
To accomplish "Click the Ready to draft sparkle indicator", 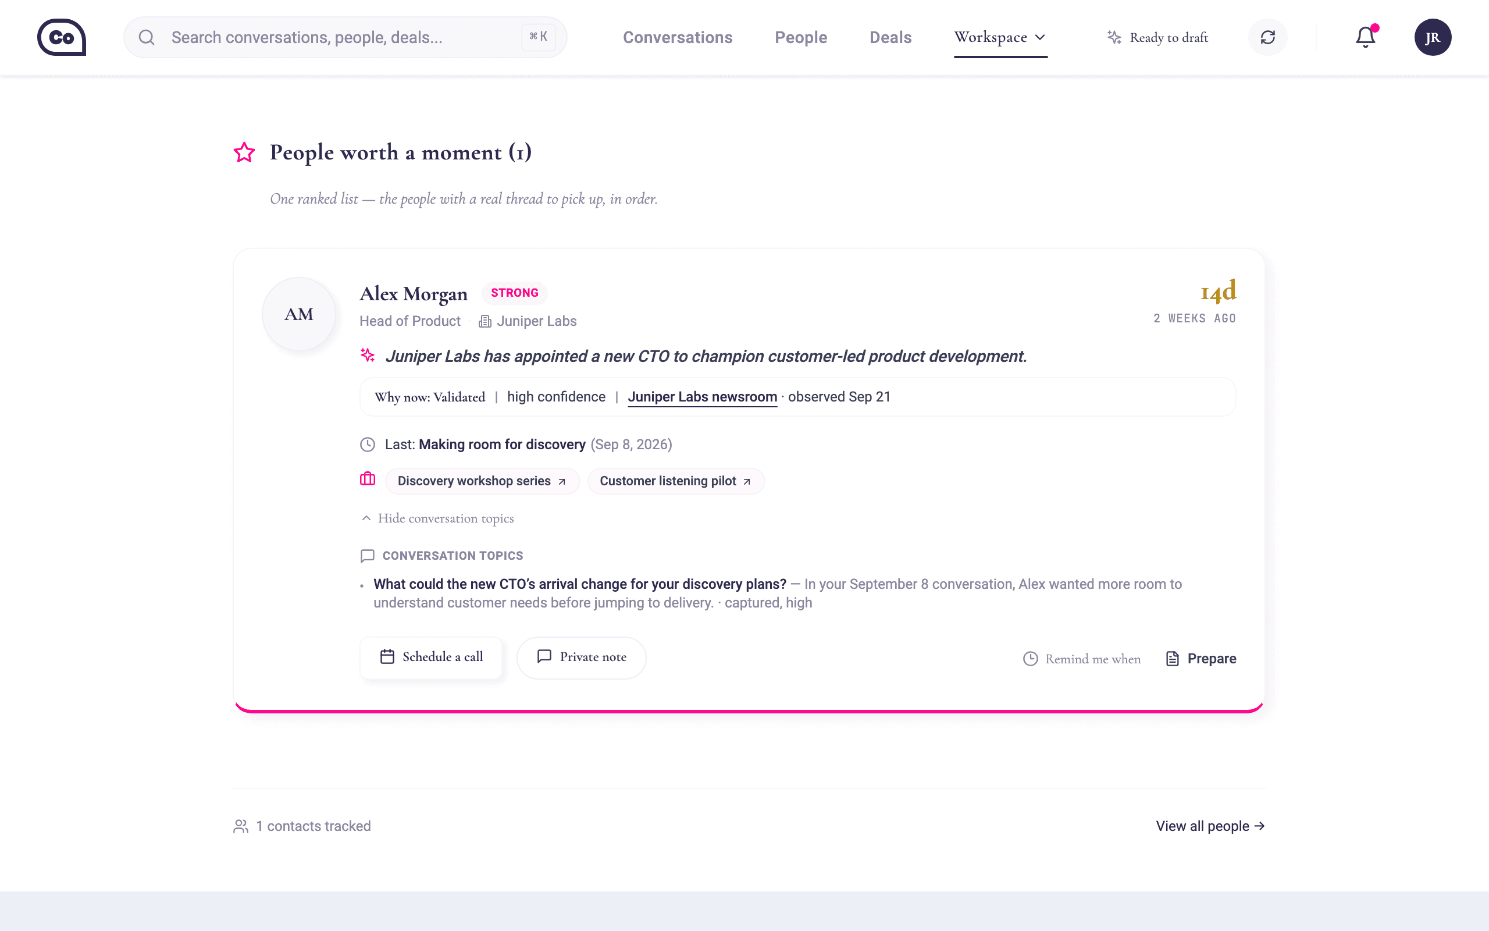I will (1157, 38).
